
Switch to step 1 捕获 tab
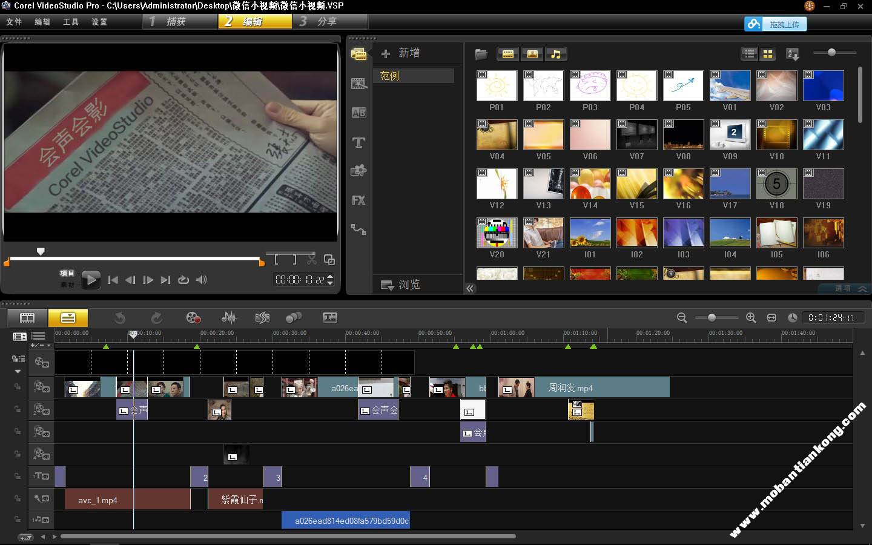[180, 21]
